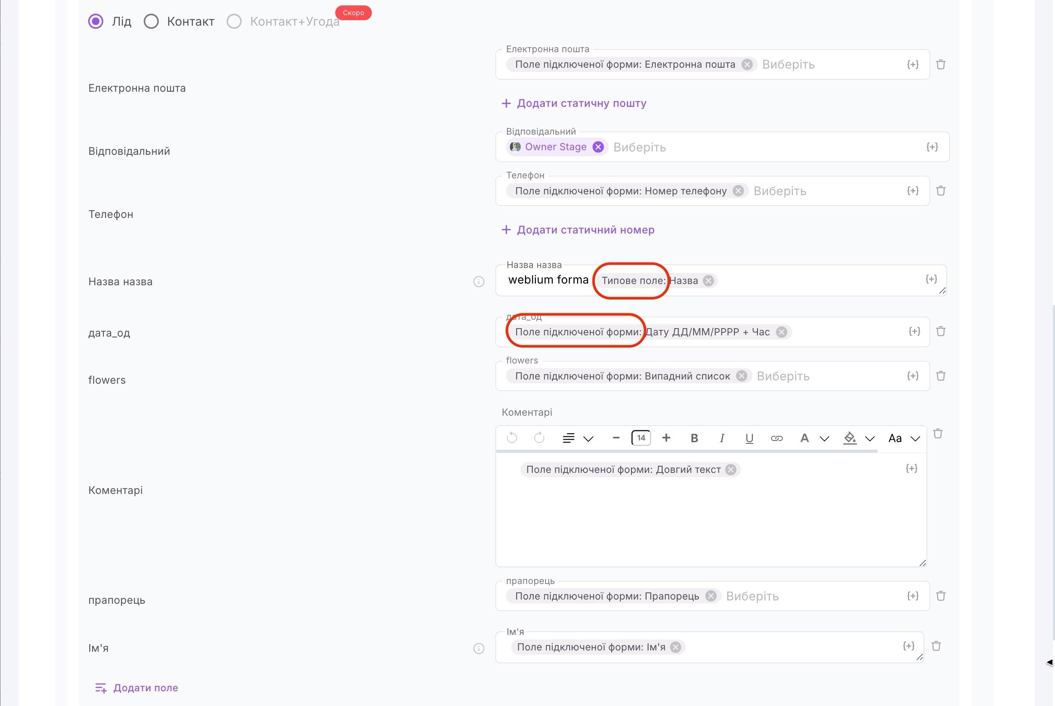
Task: Decrease font size with minus button
Action: pyautogui.click(x=616, y=438)
